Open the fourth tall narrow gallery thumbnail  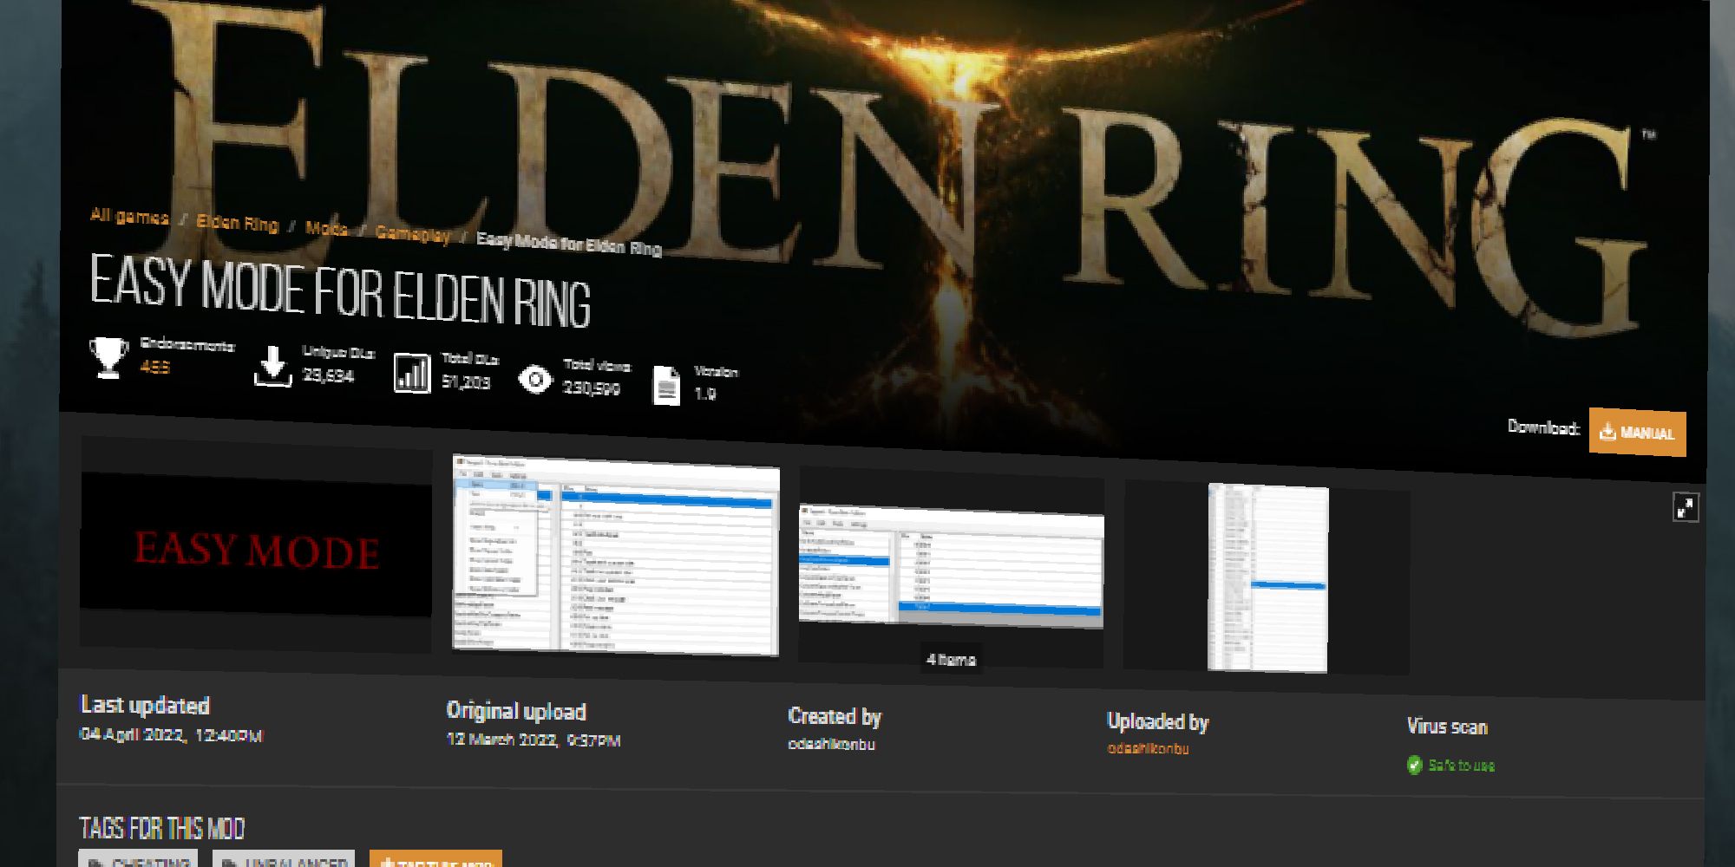1267,578
